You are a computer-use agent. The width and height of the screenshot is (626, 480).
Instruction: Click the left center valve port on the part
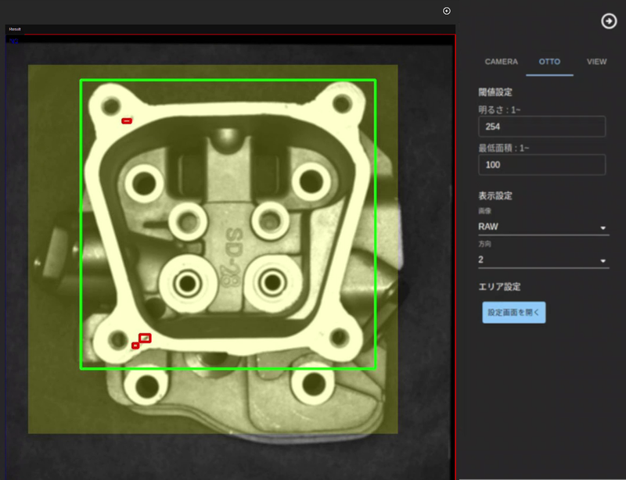tap(187, 281)
